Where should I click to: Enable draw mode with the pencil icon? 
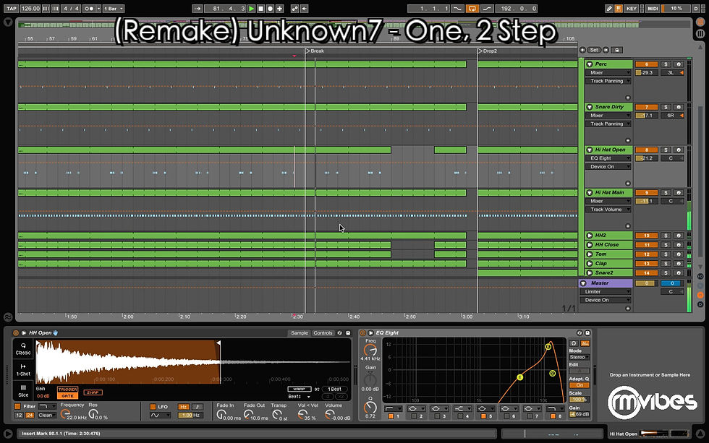point(610,7)
